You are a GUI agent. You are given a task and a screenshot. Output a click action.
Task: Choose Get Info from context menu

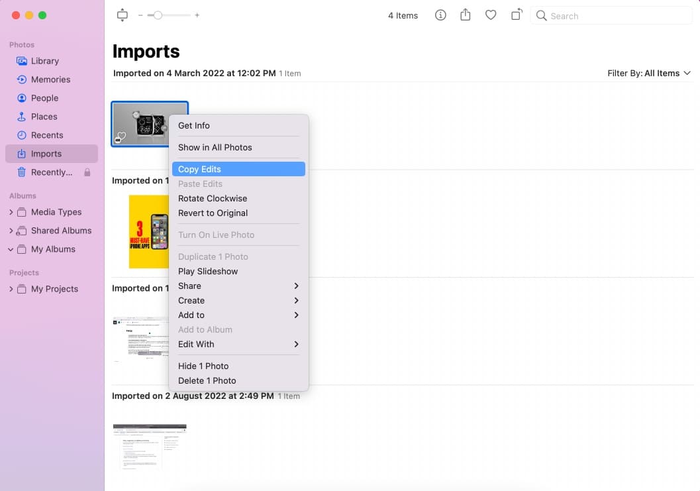(x=238, y=125)
